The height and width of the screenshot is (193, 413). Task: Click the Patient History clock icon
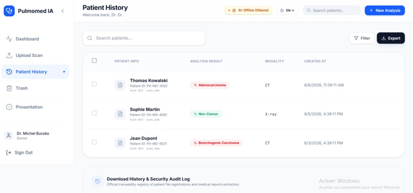9,72
